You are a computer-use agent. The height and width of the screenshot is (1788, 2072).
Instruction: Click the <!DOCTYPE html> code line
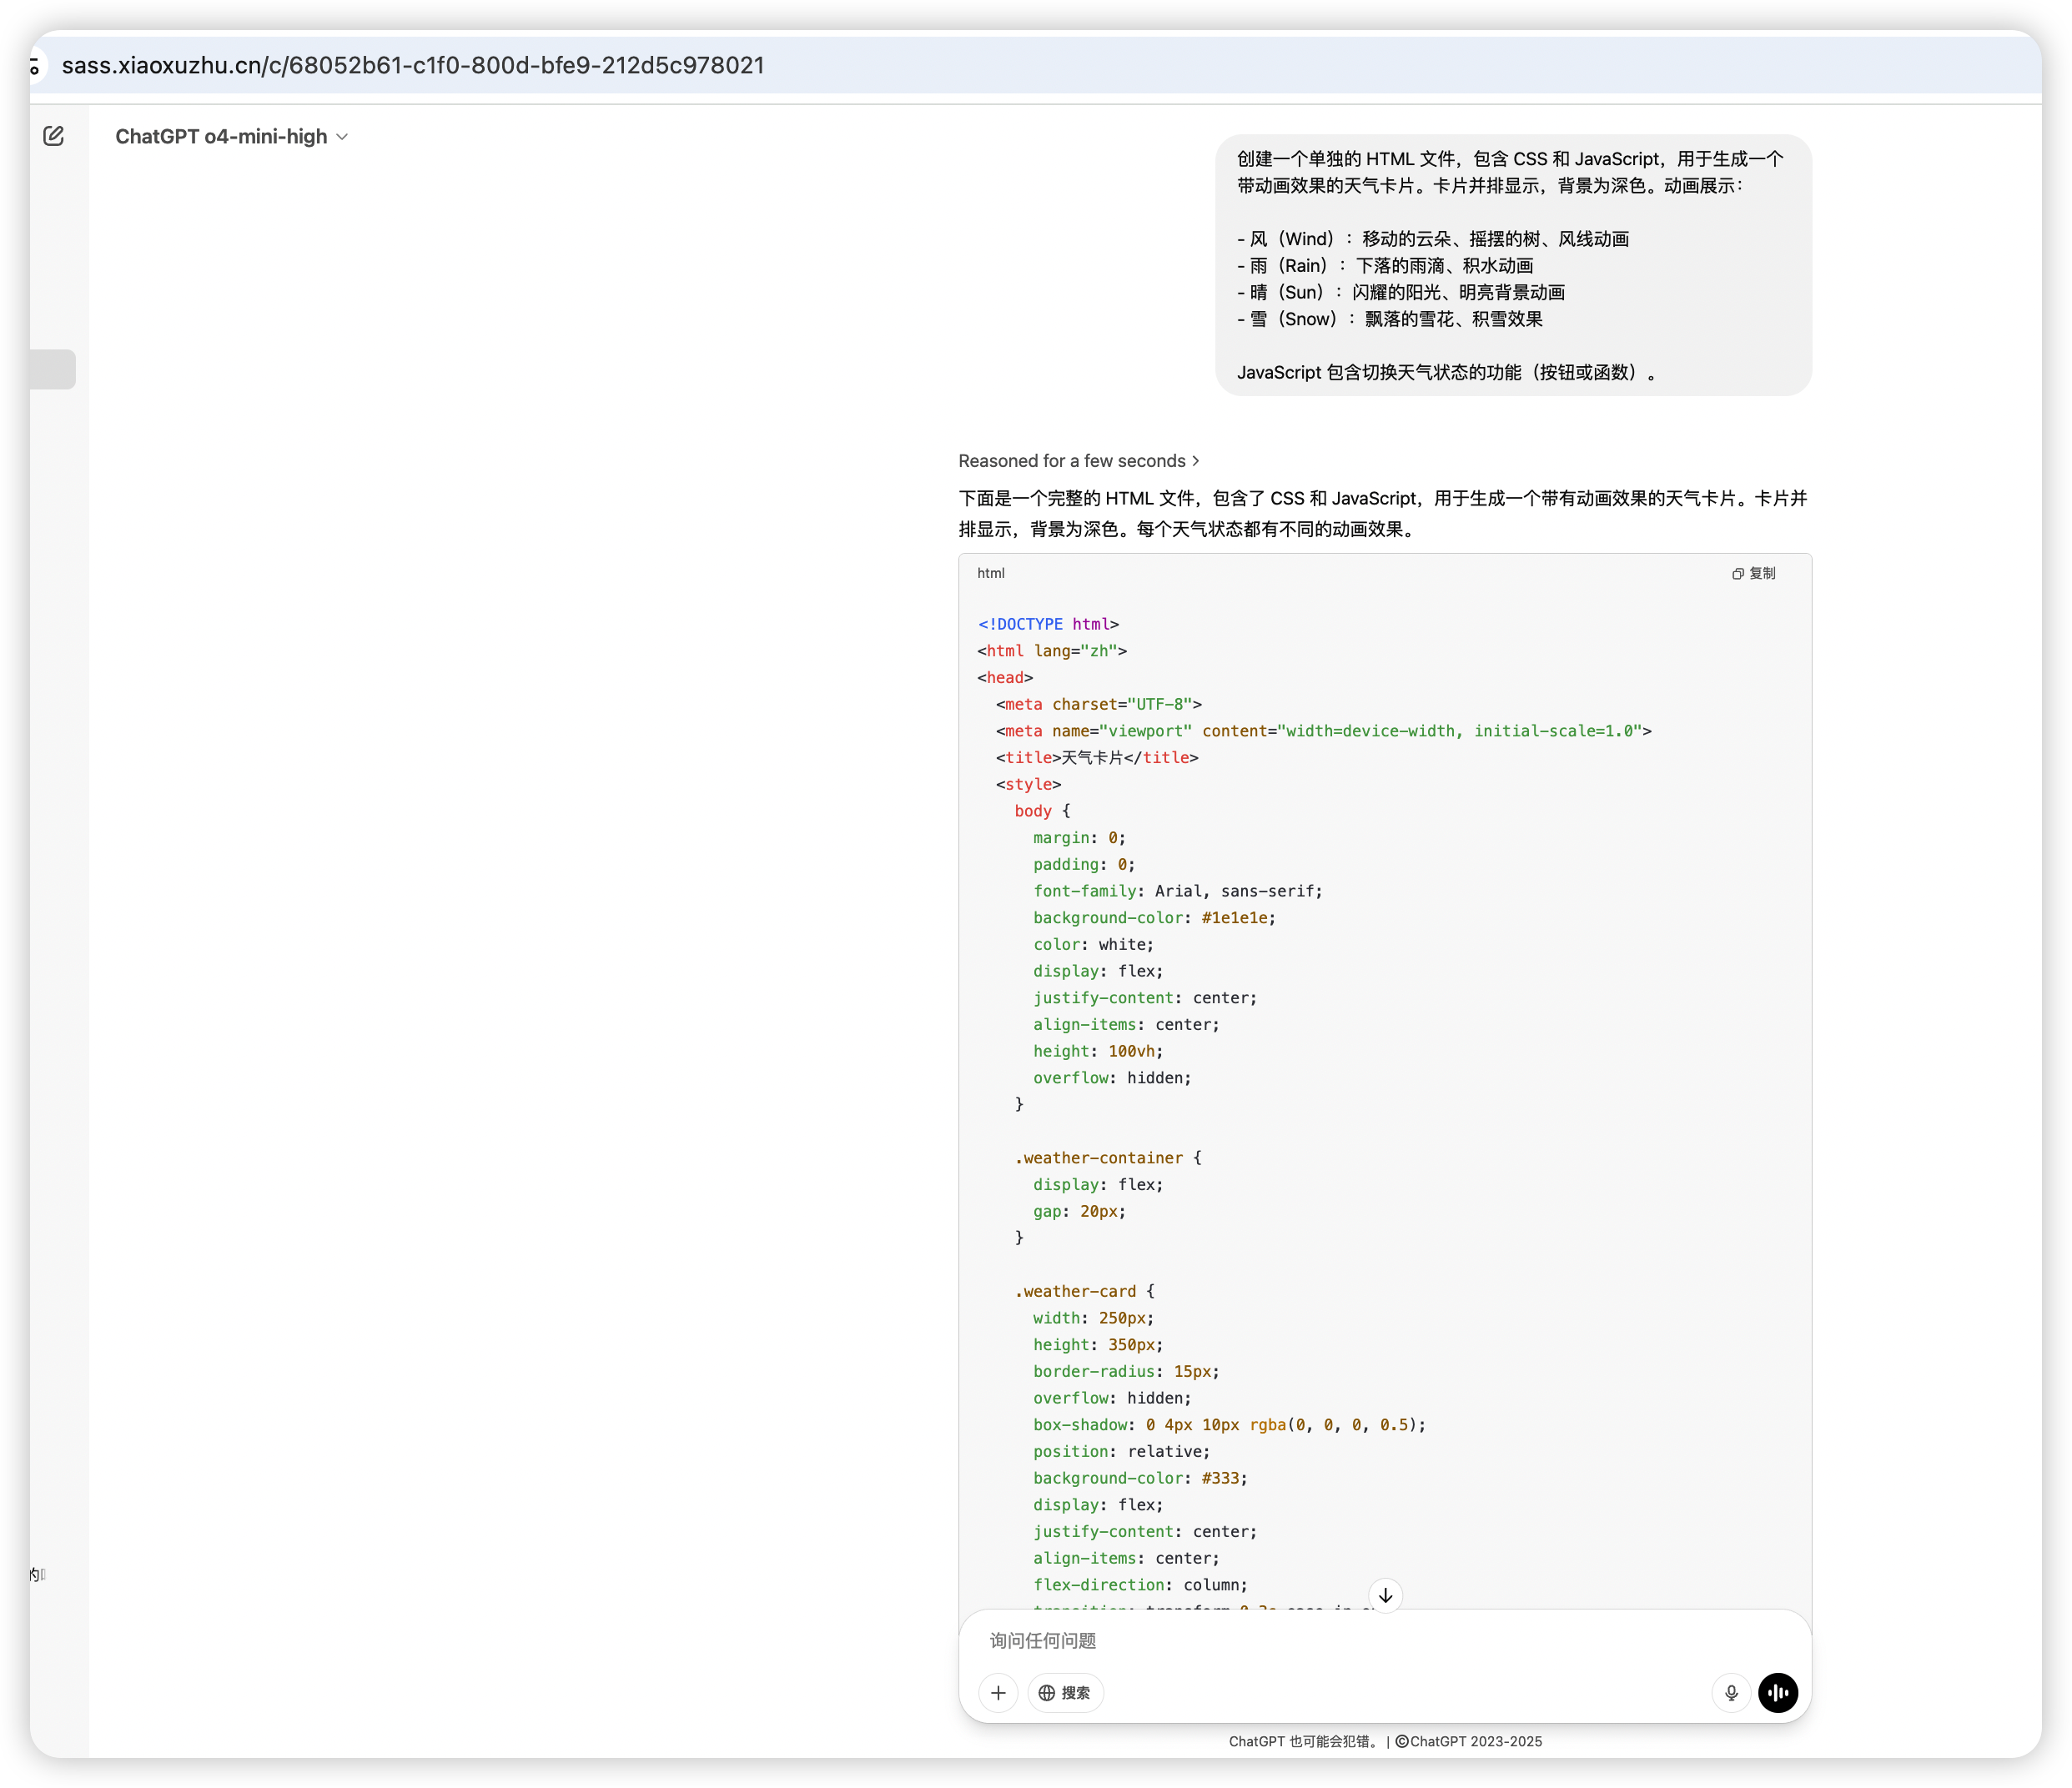click(x=1048, y=624)
